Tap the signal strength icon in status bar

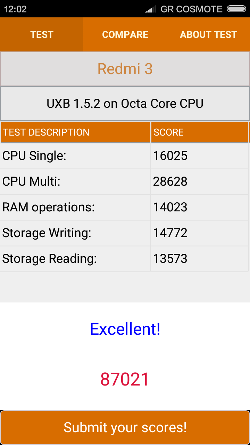[151, 9]
